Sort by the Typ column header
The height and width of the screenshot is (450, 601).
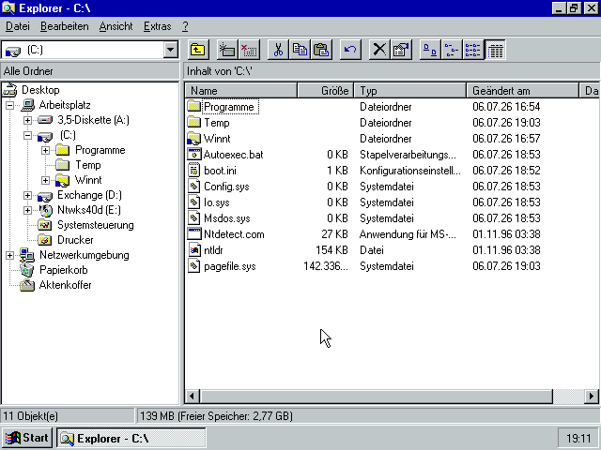(410, 91)
